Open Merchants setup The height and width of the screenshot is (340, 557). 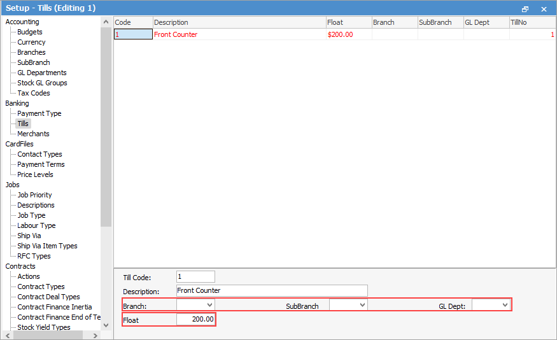pos(33,134)
